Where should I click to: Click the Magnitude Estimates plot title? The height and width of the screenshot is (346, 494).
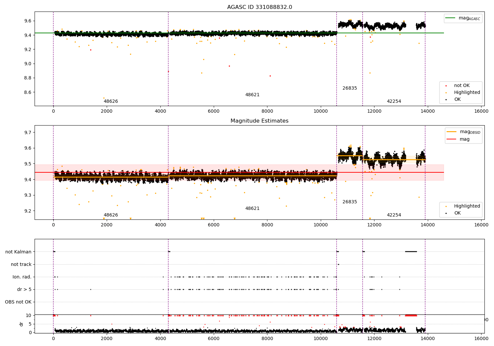click(x=260, y=121)
